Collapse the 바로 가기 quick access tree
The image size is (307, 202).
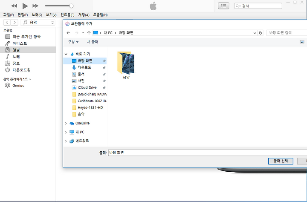[x=66, y=54]
